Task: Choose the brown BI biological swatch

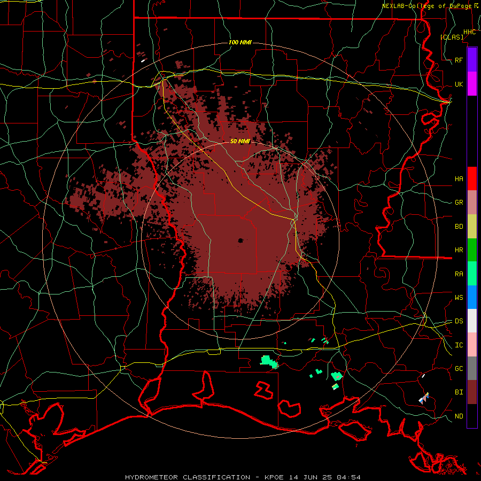Action: [x=472, y=392]
